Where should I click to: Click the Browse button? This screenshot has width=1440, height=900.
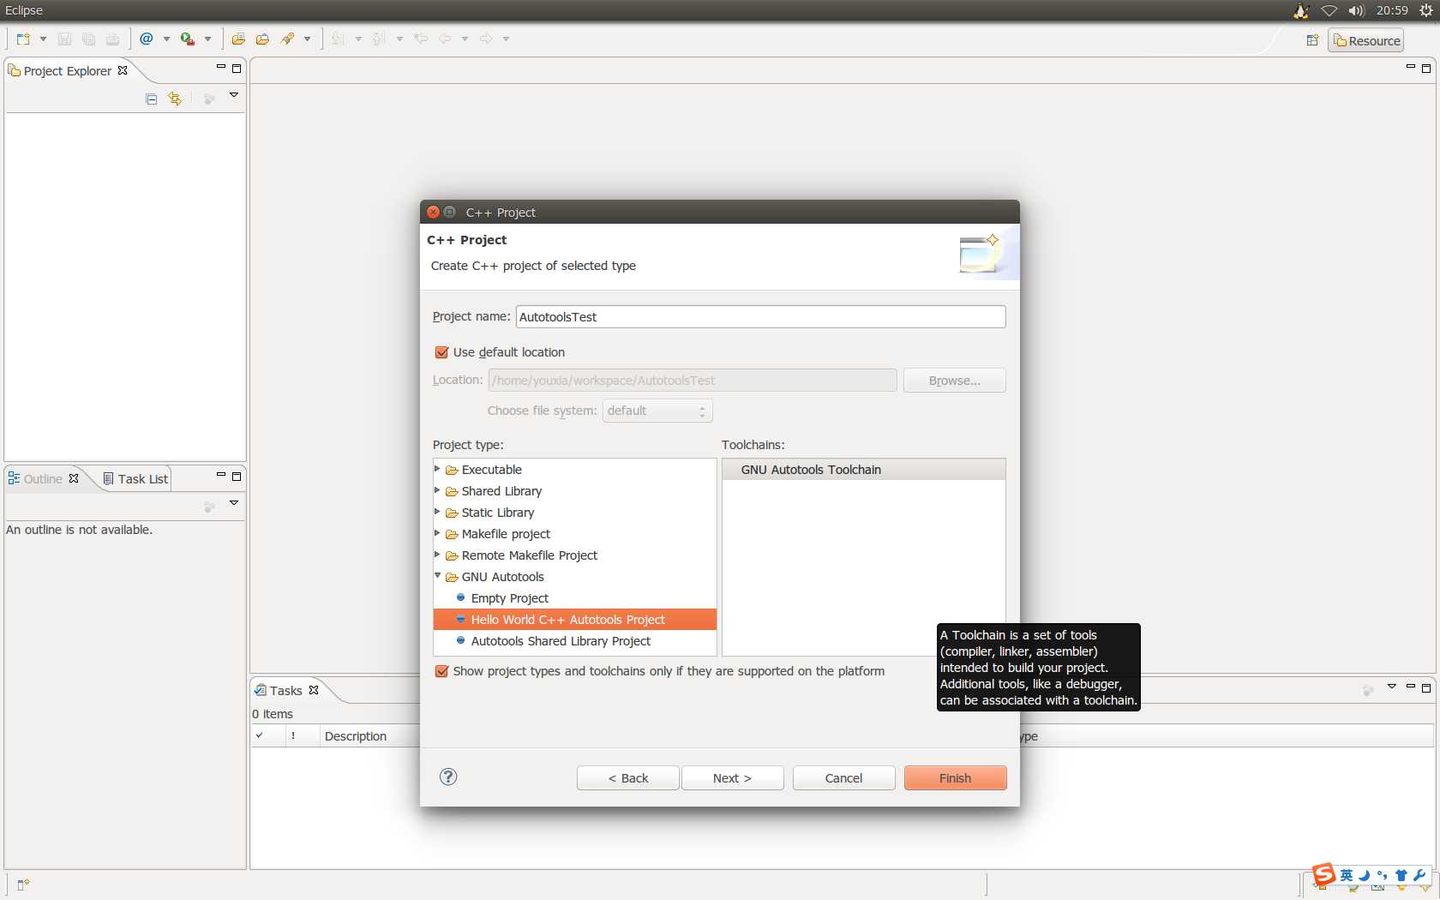click(954, 380)
